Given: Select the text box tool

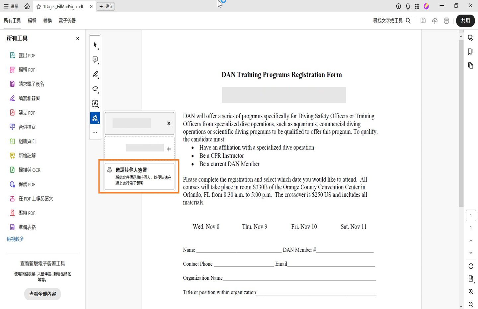Looking at the screenshot, I should pyautogui.click(x=95, y=103).
